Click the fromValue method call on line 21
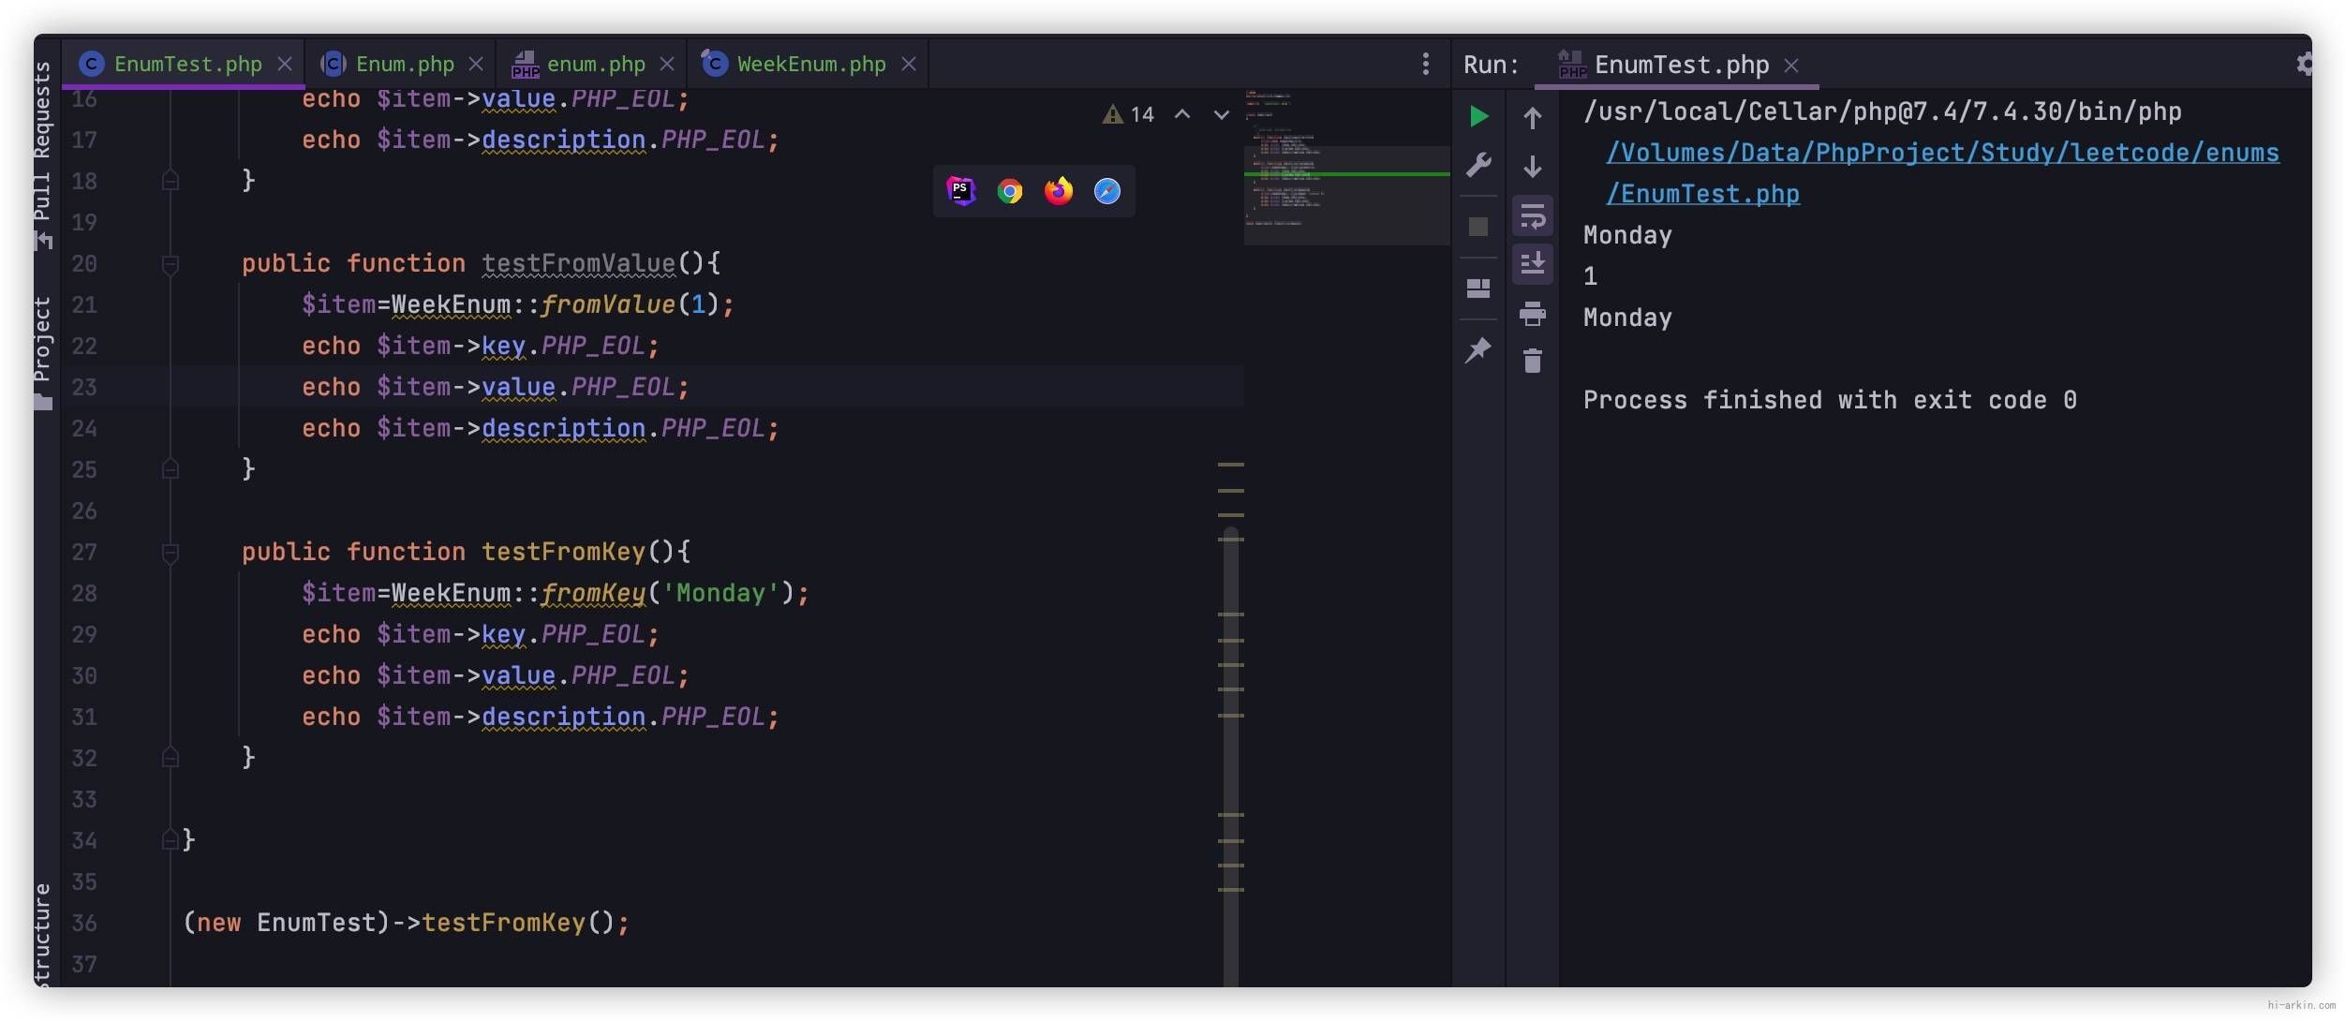Image resolution: width=2346 pixels, height=1021 pixels. coord(607,304)
